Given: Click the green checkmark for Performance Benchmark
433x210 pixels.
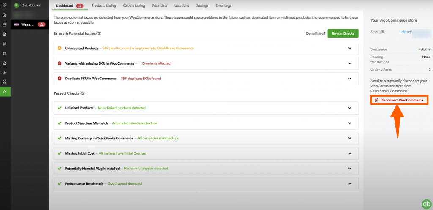Looking at the screenshot, I should [x=59, y=183].
